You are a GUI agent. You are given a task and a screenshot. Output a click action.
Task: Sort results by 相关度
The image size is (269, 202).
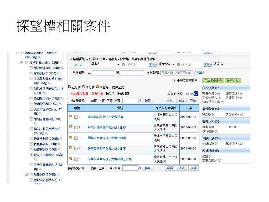pyautogui.click(x=110, y=94)
